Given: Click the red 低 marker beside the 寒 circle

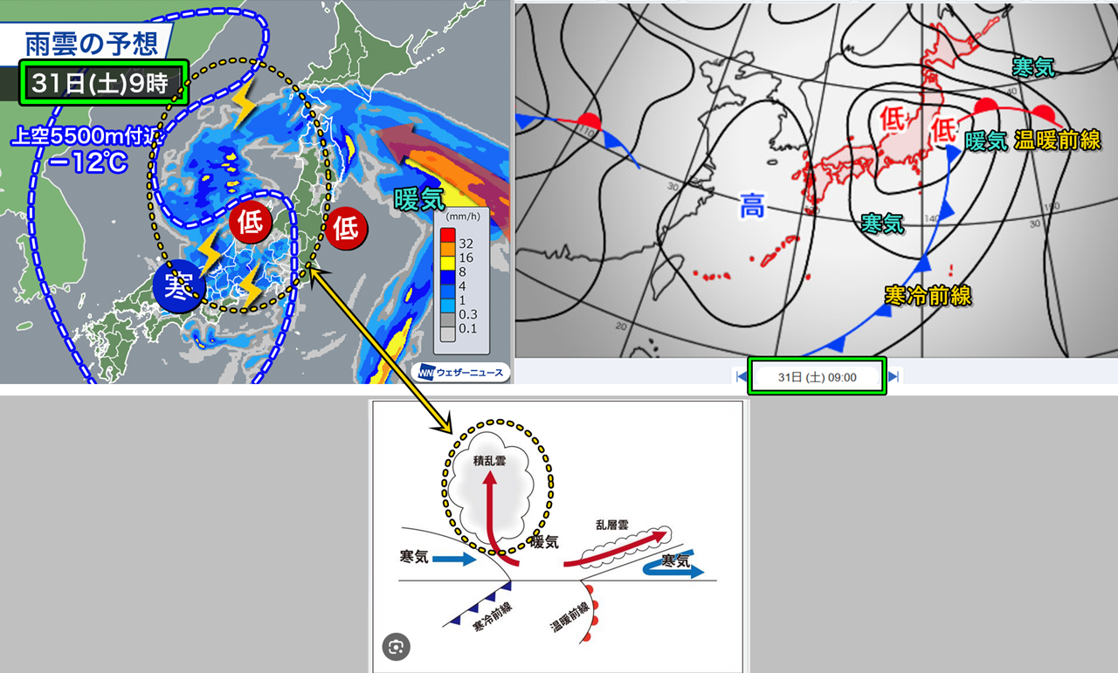Looking at the screenshot, I should pos(250,223).
